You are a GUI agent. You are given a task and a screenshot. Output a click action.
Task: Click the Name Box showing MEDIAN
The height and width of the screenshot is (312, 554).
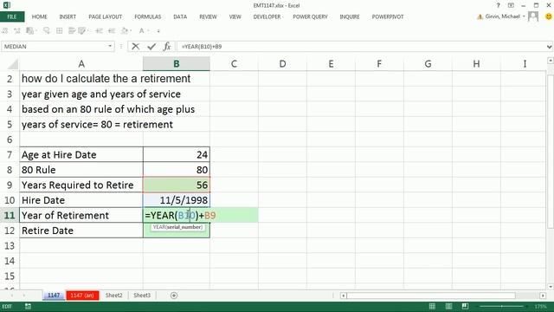(x=54, y=46)
